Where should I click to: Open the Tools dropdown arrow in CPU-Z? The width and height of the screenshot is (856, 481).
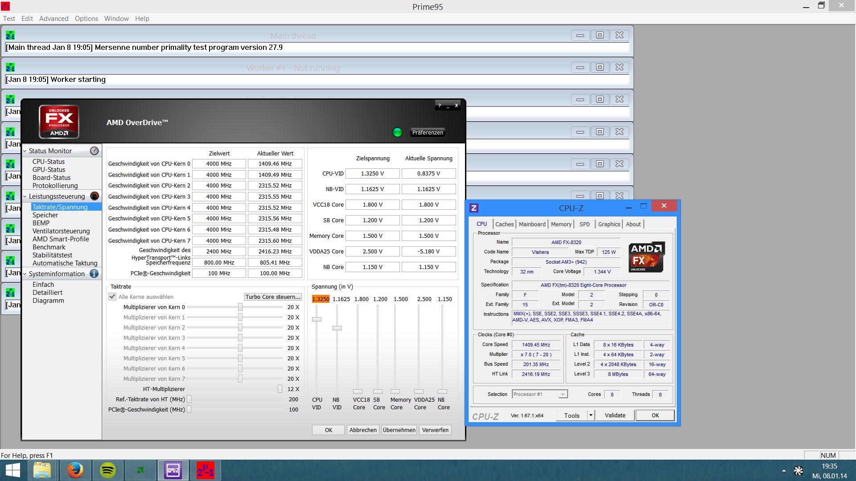click(x=591, y=416)
